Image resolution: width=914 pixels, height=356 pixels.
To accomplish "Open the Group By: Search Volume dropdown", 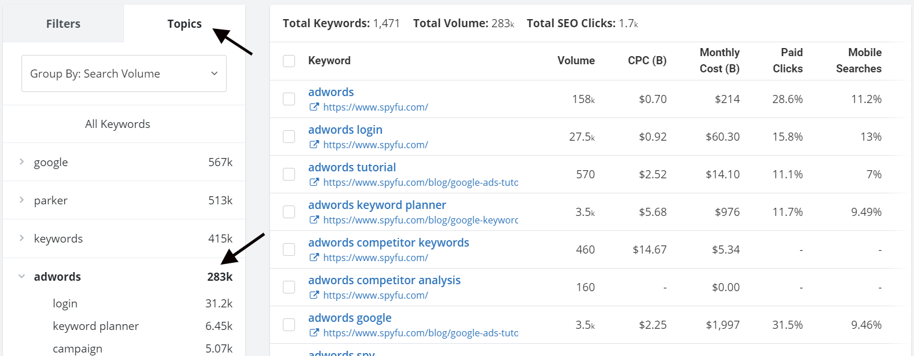I will click(x=124, y=74).
